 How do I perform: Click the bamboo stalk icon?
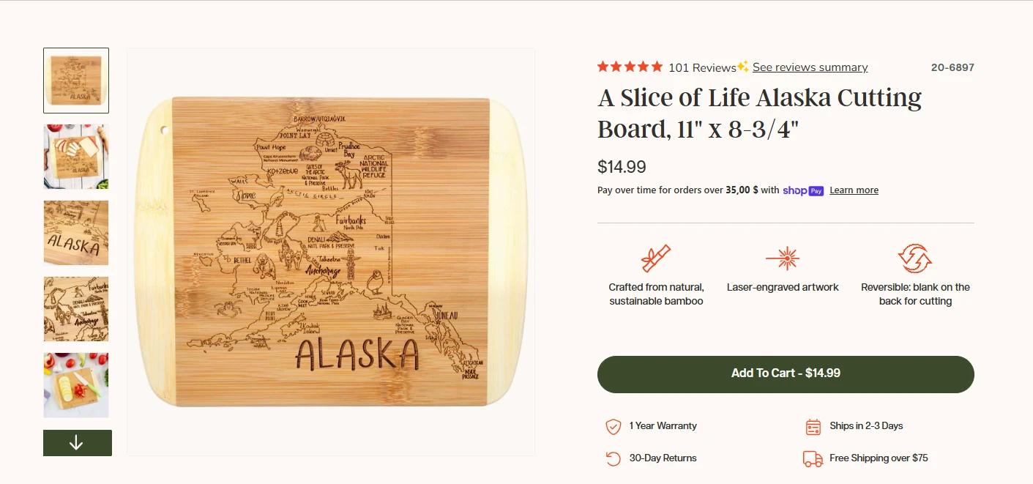click(656, 258)
